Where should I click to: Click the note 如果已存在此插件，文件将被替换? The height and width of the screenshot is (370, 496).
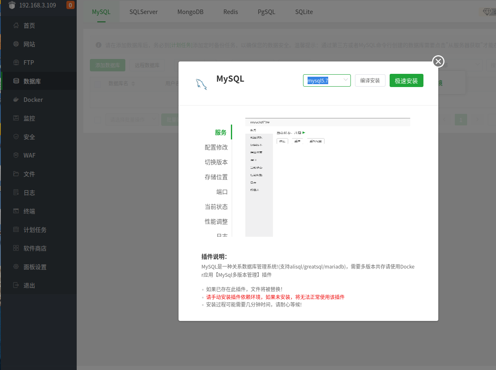[244, 289]
